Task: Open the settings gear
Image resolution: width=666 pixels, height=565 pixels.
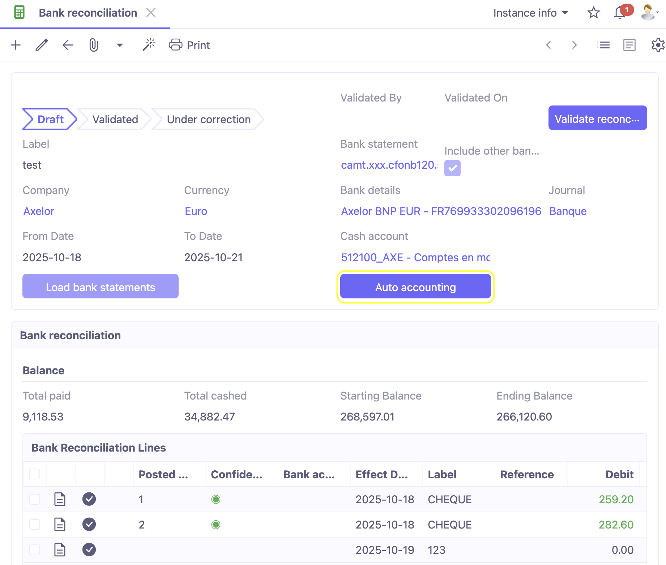Action: click(657, 45)
